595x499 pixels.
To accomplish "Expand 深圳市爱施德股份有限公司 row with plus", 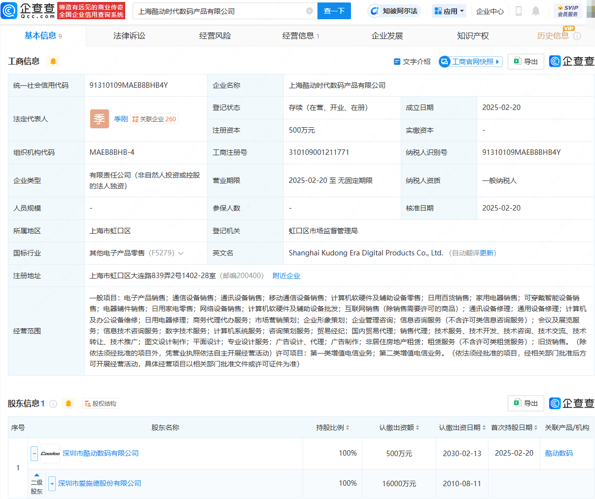I will (x=52, y=484).
